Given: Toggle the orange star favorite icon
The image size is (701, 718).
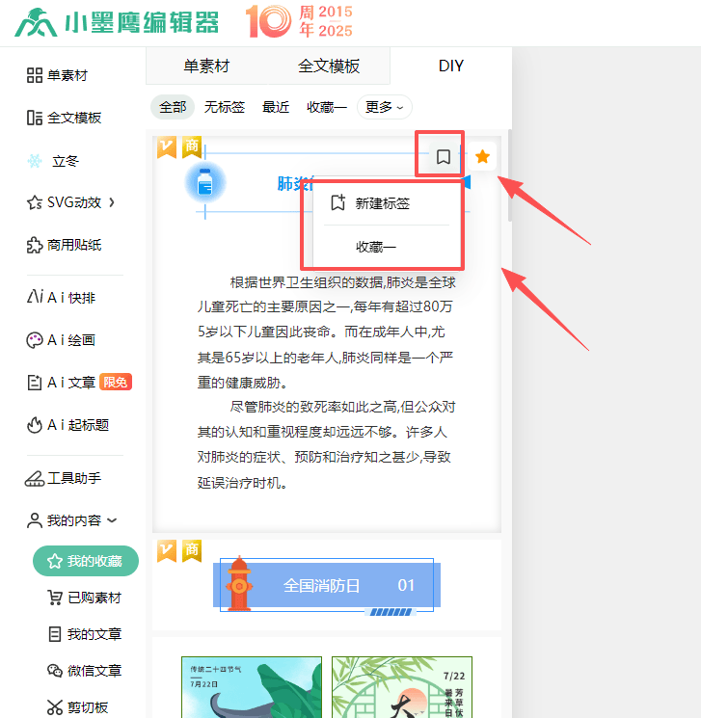Looking at the screenshot, I should point(482,156).
